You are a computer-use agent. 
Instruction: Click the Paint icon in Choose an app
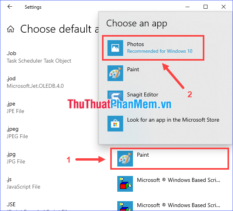click(115, 73)
